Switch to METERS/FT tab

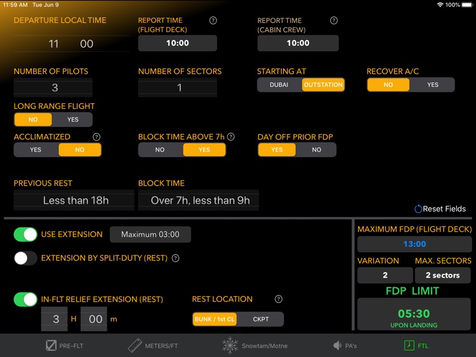(x=153, y=346)
